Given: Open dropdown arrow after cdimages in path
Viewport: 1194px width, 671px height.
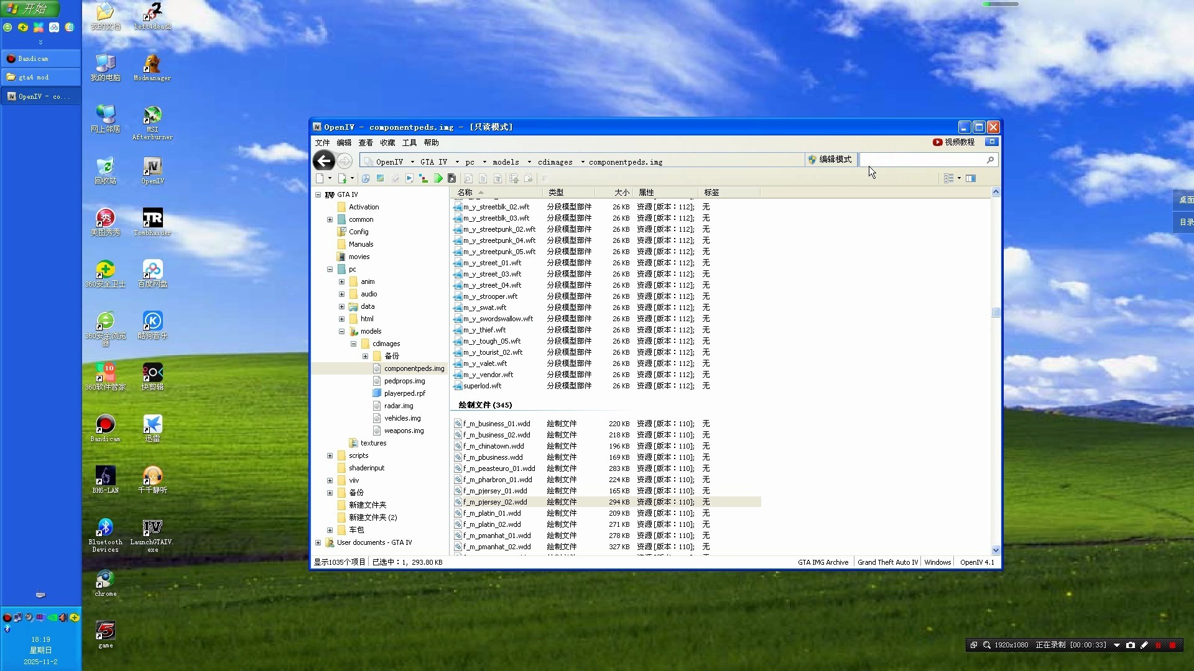Looking at the screenshot, I should [583, 162].
